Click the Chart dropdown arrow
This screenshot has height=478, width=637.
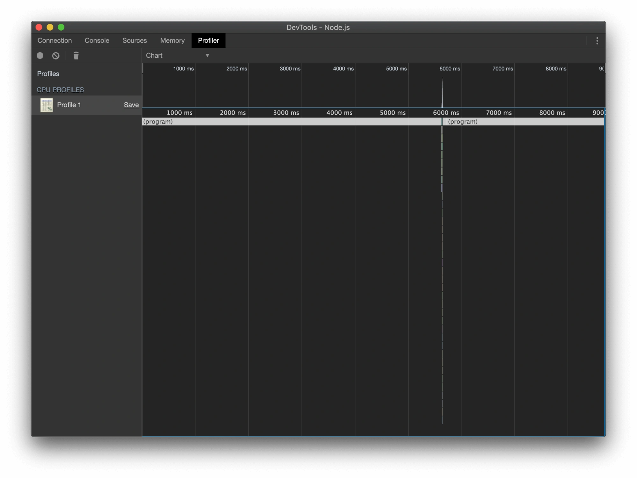pyautogui.click(x=207, y=55)
